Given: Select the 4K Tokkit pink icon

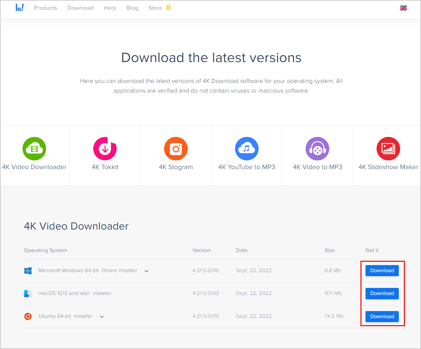Looking at the screenshot, I should (105, 149).
